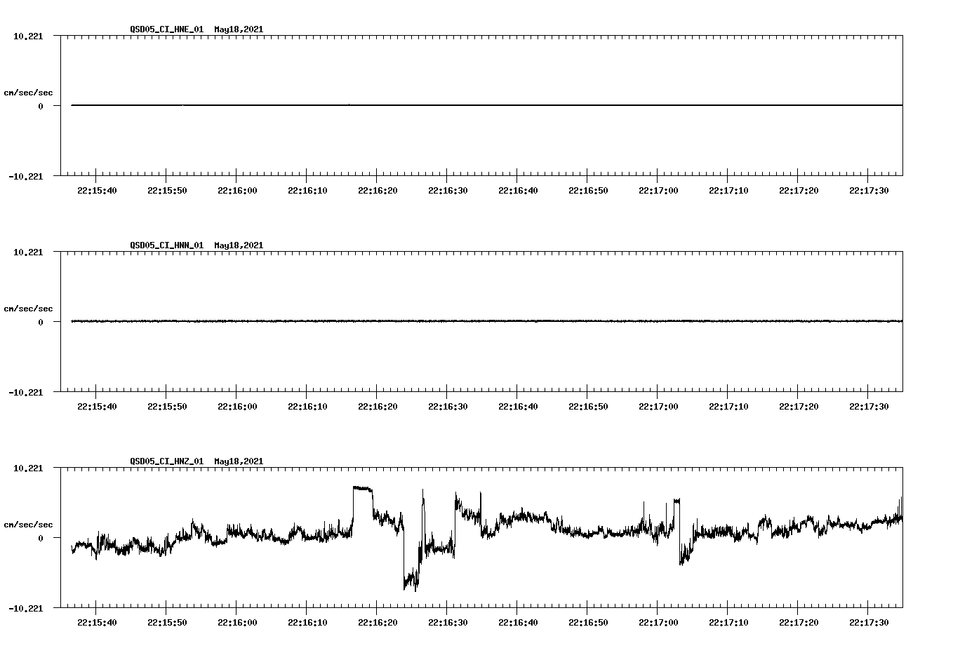Click the 22:16:30 tick label on middle plot

coord(449,405)
